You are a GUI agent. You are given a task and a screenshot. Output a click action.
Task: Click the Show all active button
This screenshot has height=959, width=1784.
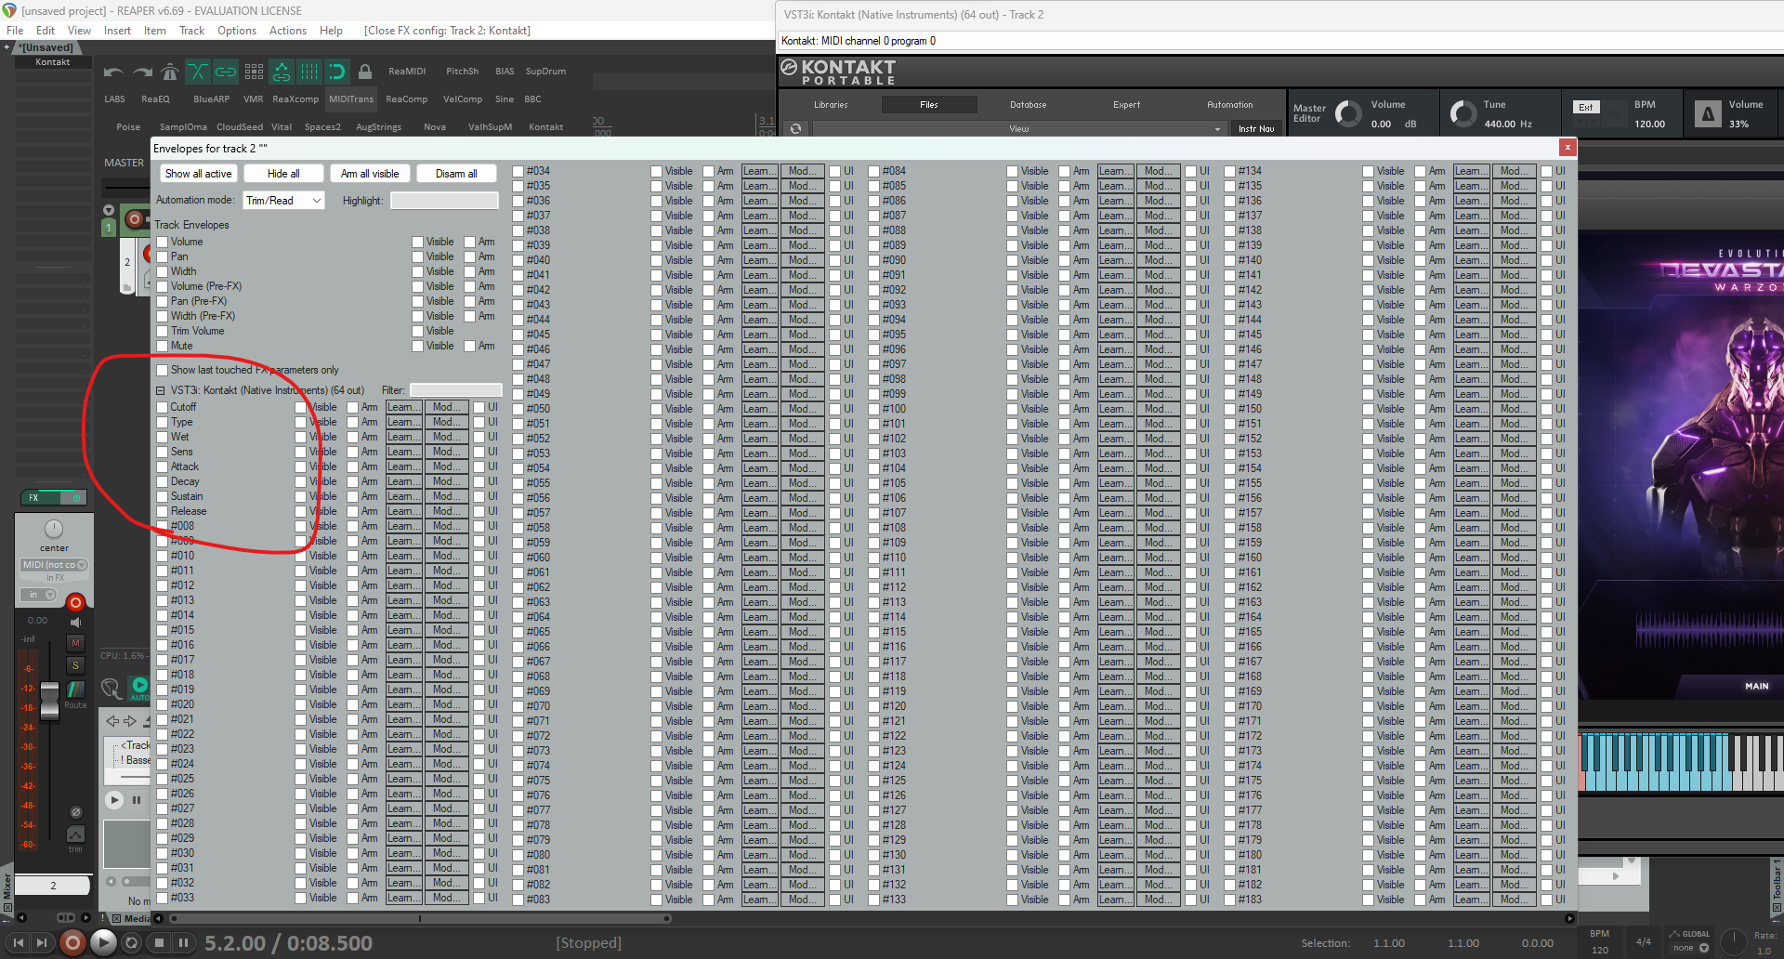coord(198,174)
